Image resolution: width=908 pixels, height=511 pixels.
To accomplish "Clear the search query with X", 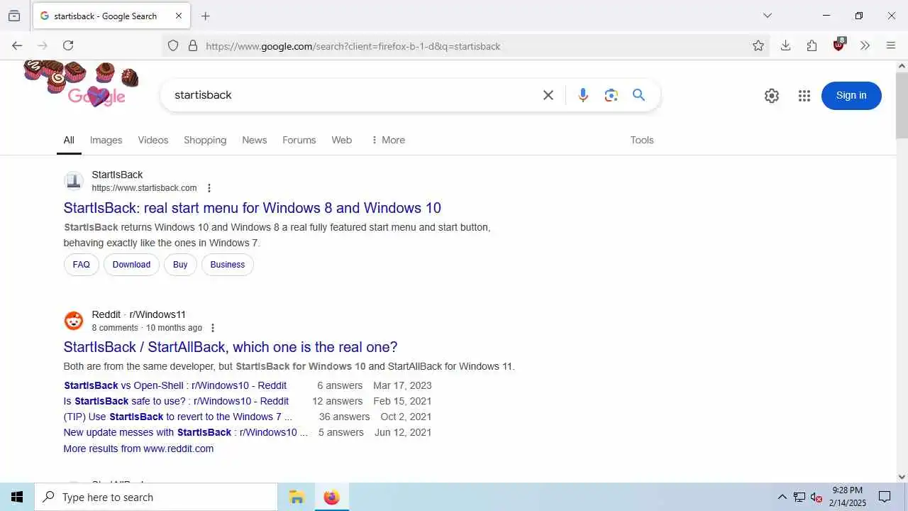I will click(x=548, y=95).
